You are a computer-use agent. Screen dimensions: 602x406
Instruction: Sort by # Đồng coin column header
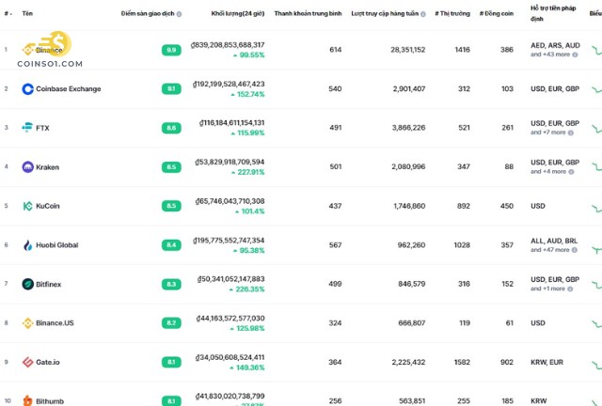pyautogui.click(x=497, y=14)
